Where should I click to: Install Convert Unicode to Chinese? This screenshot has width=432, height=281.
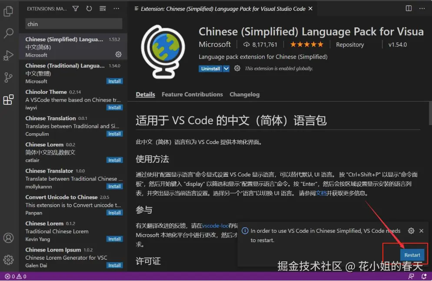pyautogui.click(x=114, y=213)
